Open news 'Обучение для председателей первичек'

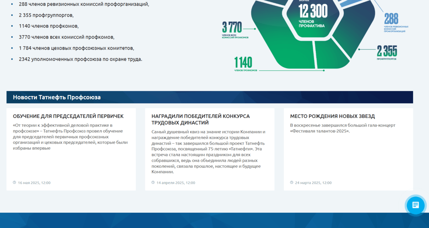68,116
